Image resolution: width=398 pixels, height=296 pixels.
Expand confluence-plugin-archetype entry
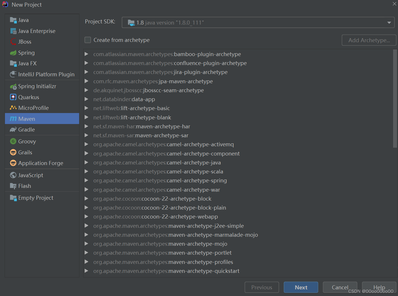pyautogui.click(x=86, y=63)
